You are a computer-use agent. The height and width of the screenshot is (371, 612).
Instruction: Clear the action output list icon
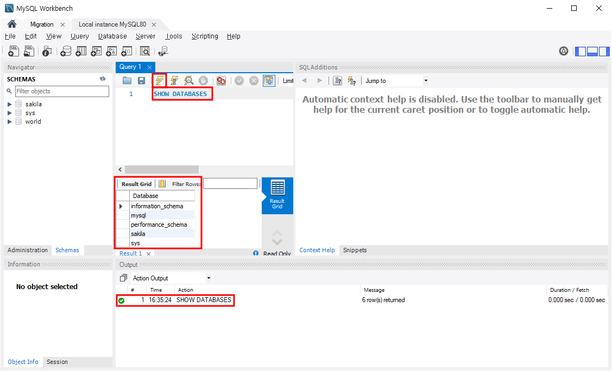click(124, 278)
